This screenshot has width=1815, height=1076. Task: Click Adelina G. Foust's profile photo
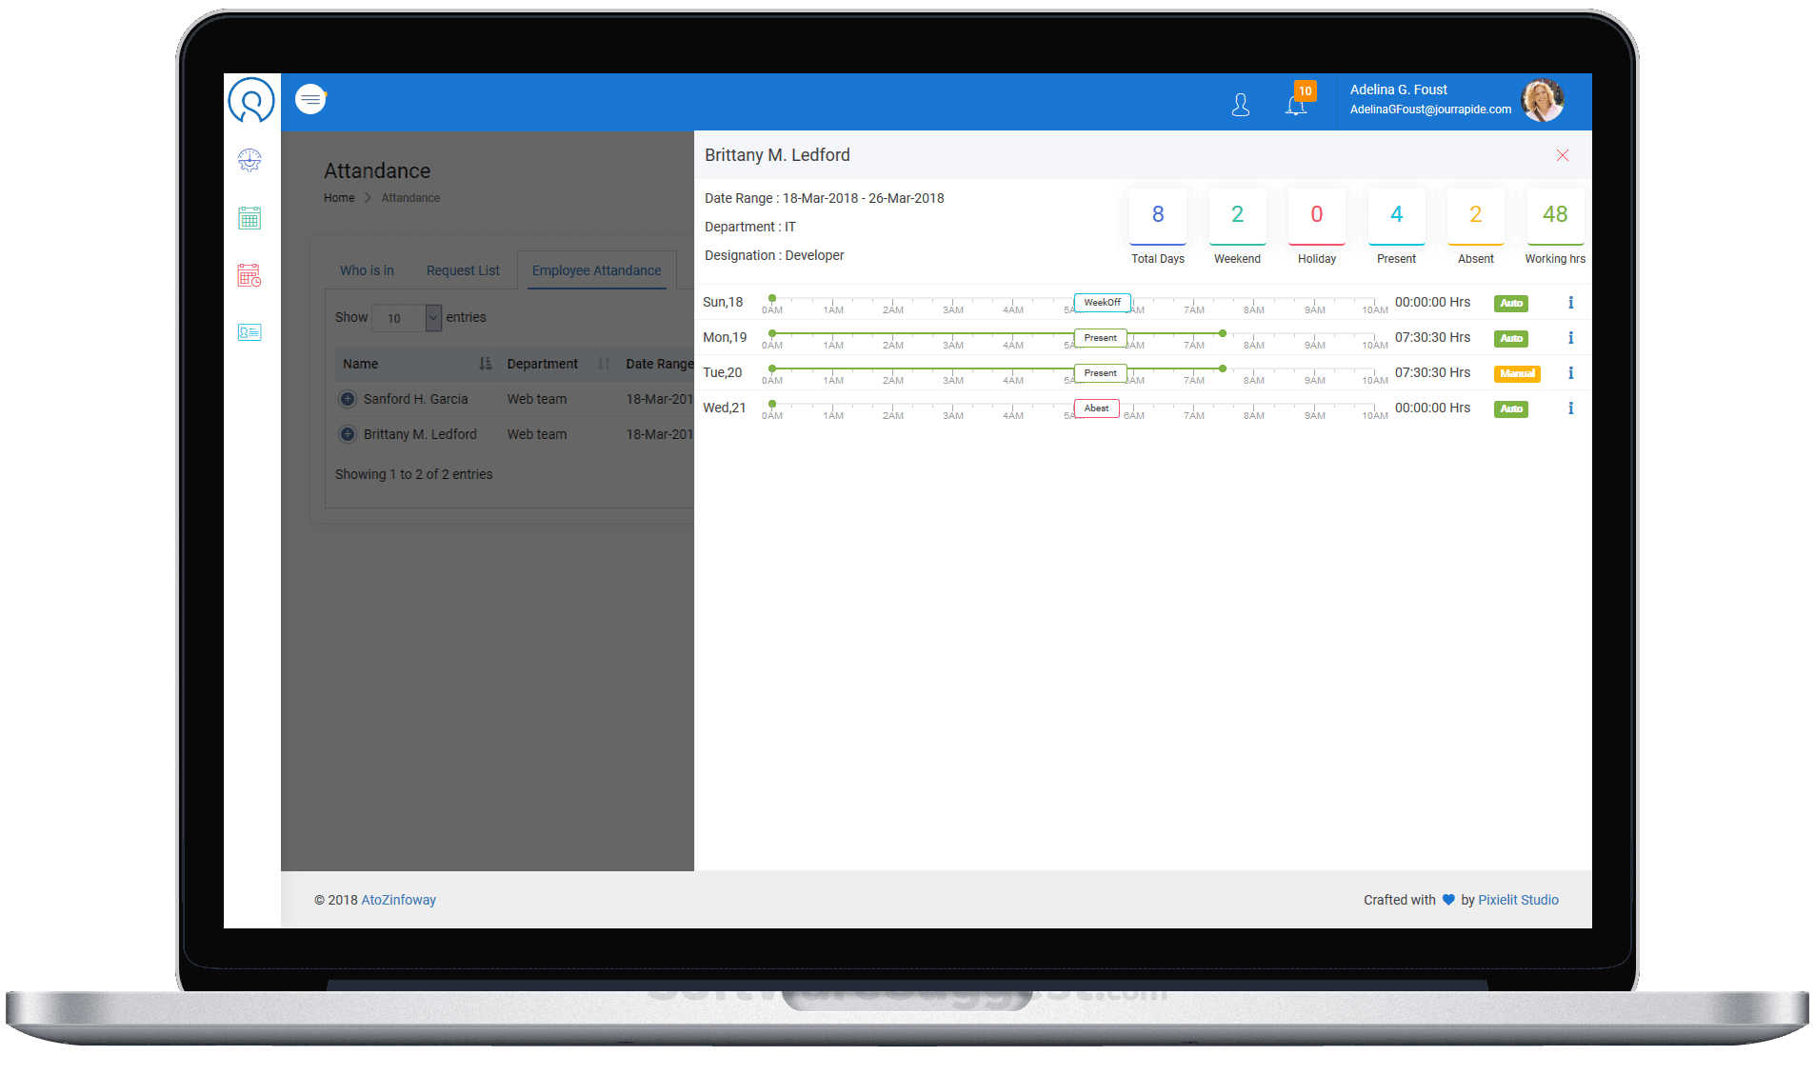click(1543, 100)
